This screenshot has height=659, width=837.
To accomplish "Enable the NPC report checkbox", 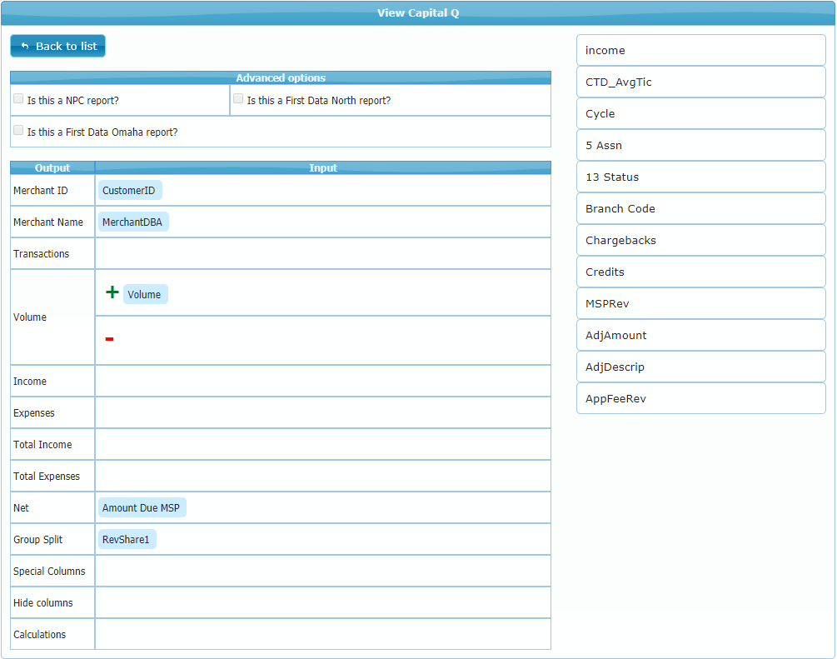I will (x=18, y=99).
